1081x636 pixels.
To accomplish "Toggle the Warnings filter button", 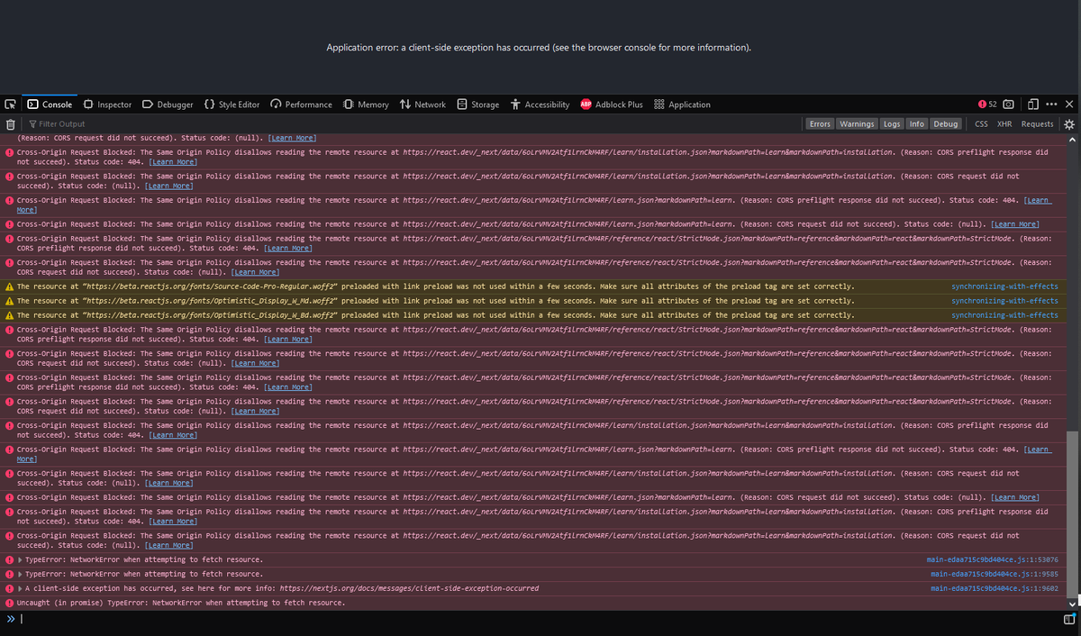I will pos(857,124).
